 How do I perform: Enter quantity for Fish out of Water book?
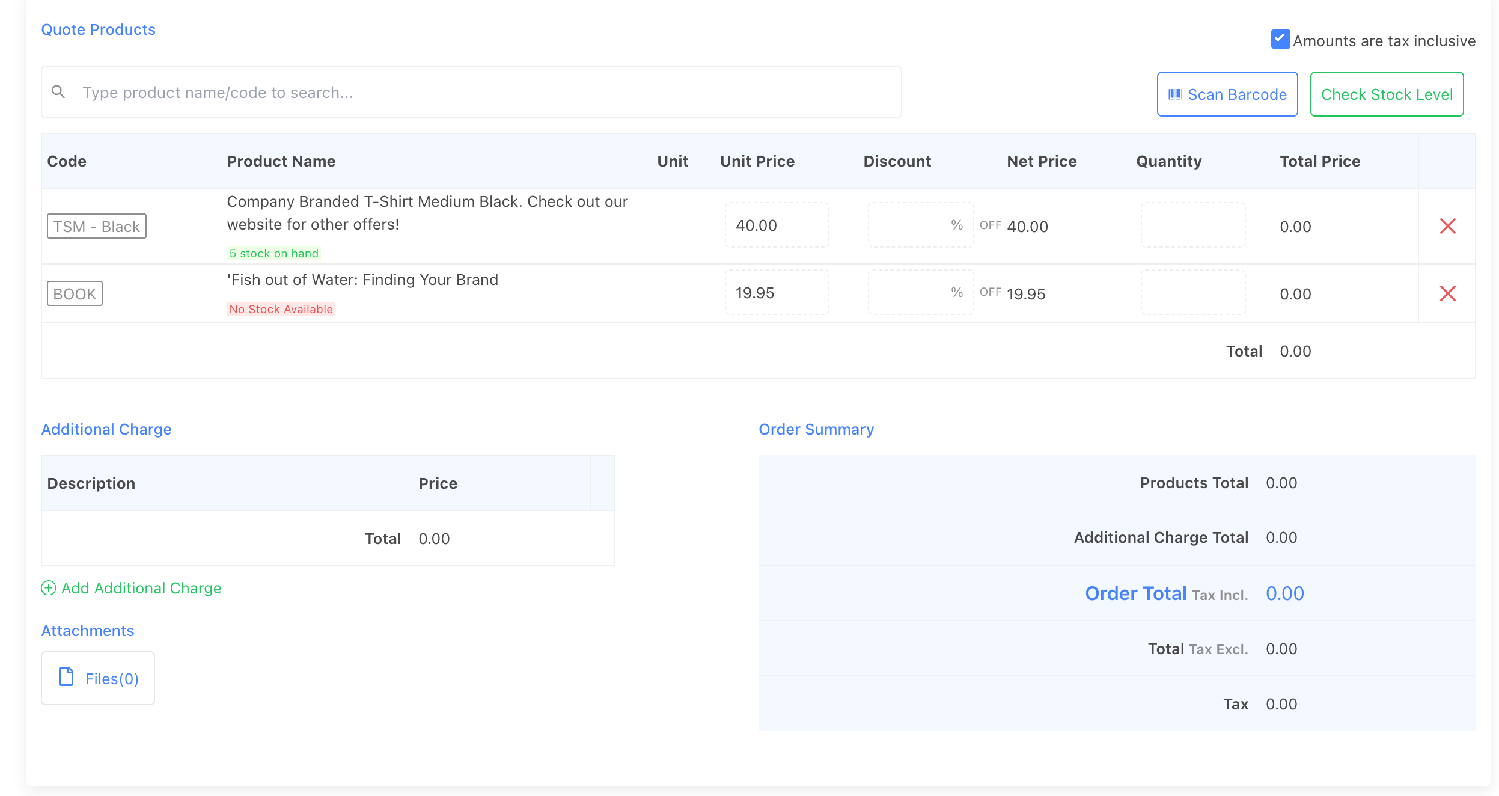click(x=1192, y=293)
